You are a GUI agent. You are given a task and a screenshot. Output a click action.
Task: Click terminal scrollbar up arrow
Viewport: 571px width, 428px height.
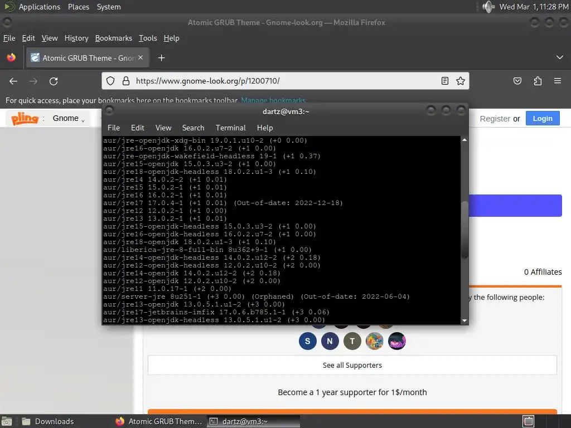tap(464, 140)
